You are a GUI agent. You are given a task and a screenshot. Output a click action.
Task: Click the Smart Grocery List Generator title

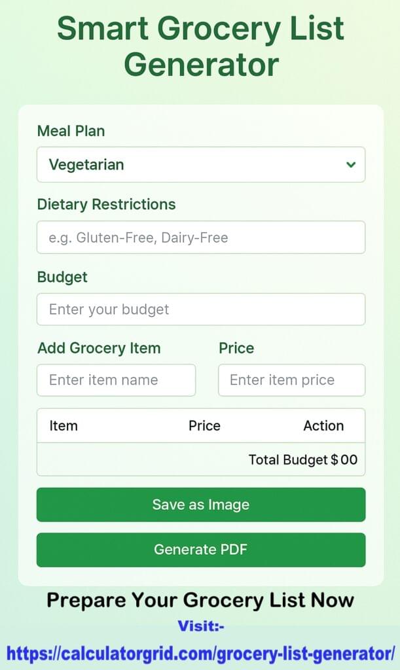pyautogui.click(x=200, y=46)
